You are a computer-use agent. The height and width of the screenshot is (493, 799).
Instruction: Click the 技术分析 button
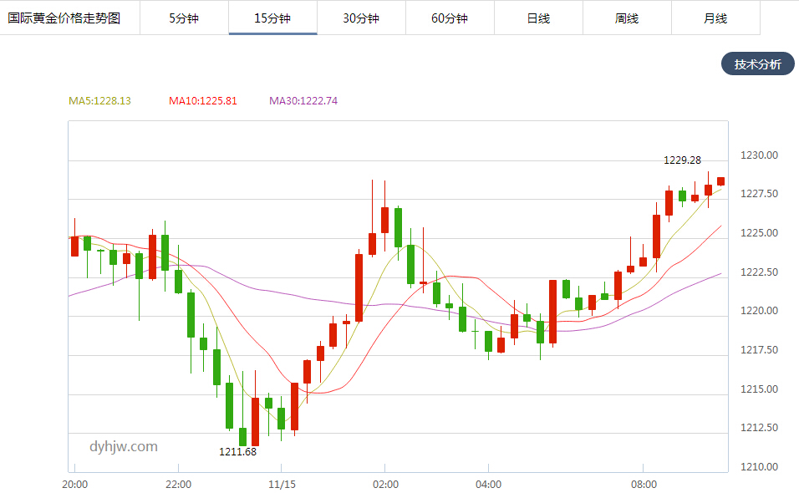[758, 64]
